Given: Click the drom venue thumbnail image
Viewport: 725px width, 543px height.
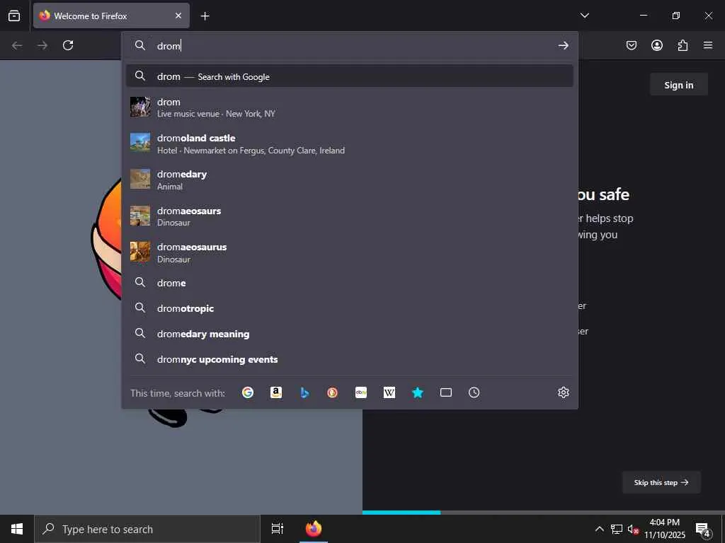Looking at the screenshot, I should tap(140, 107).
